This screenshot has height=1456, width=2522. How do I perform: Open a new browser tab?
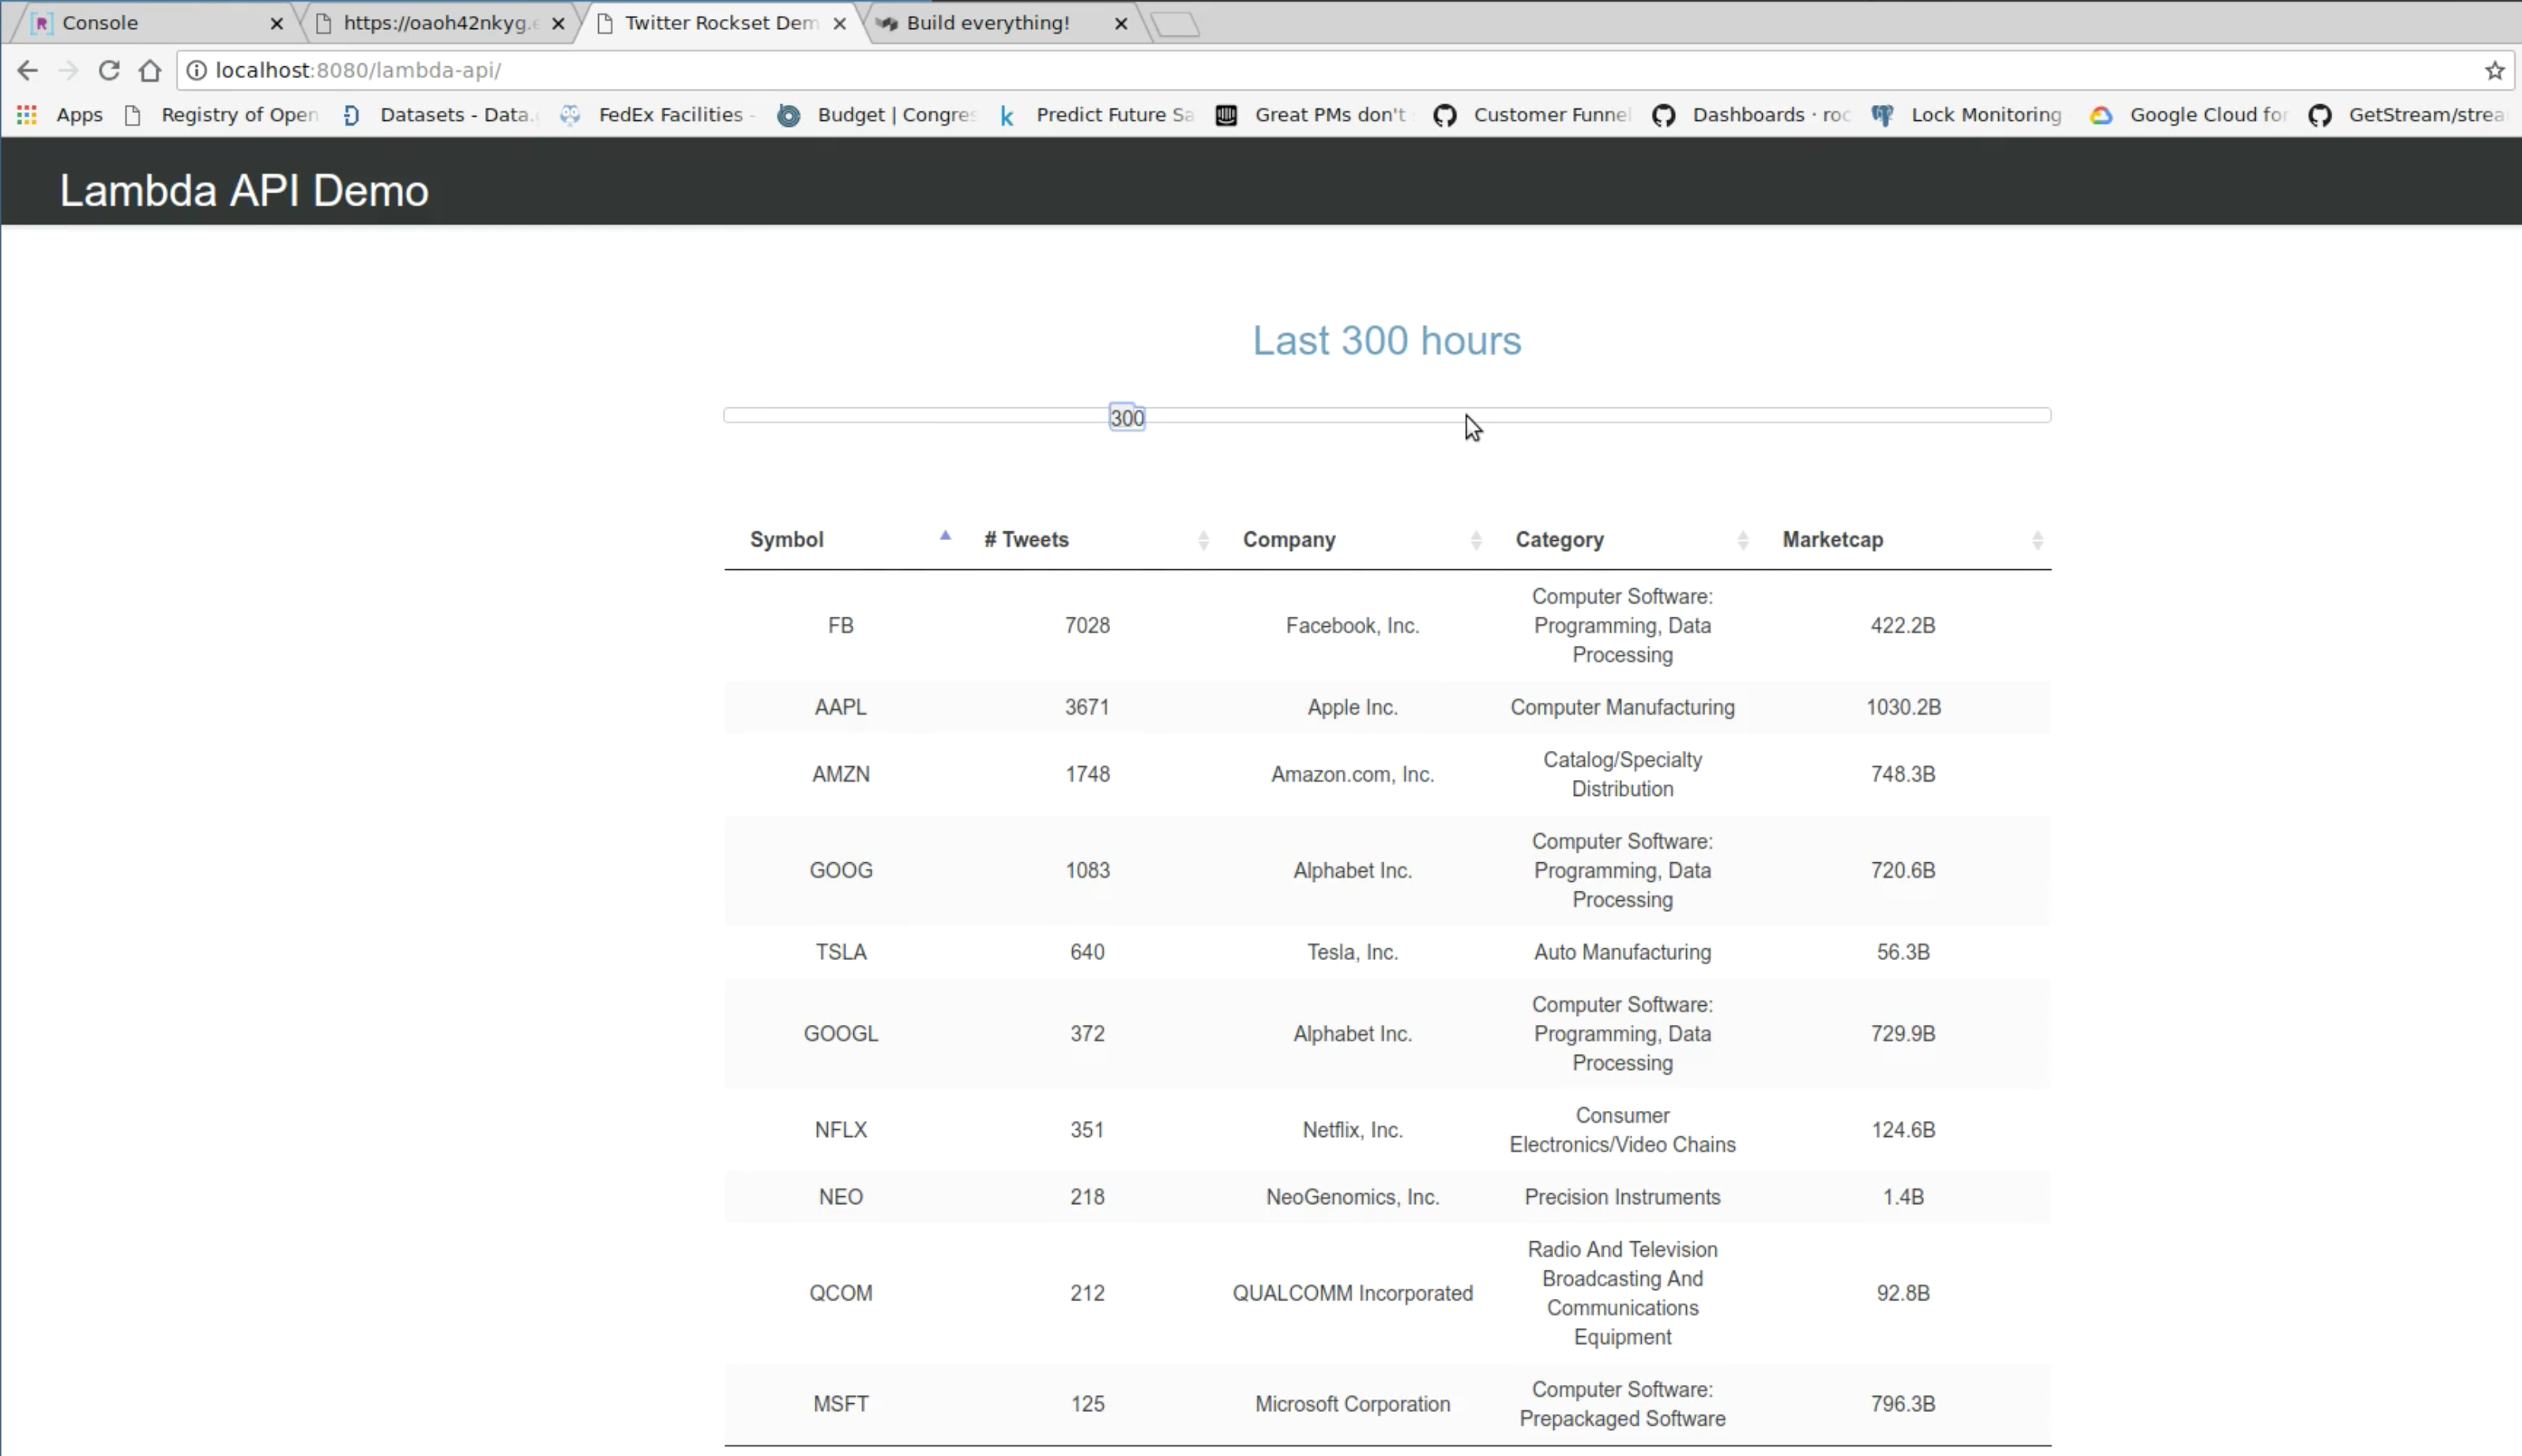[x=1176, y=24]
